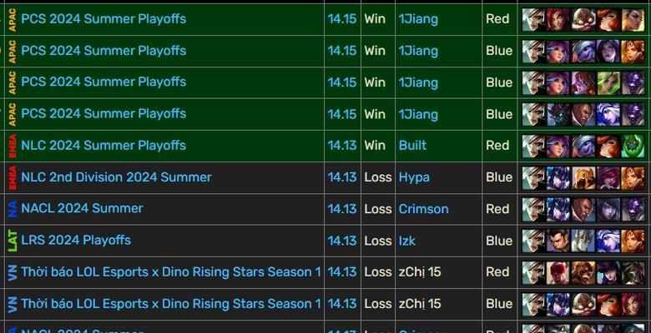Open the LRS 2024 Playoffs tournament link

click(76, 241)
